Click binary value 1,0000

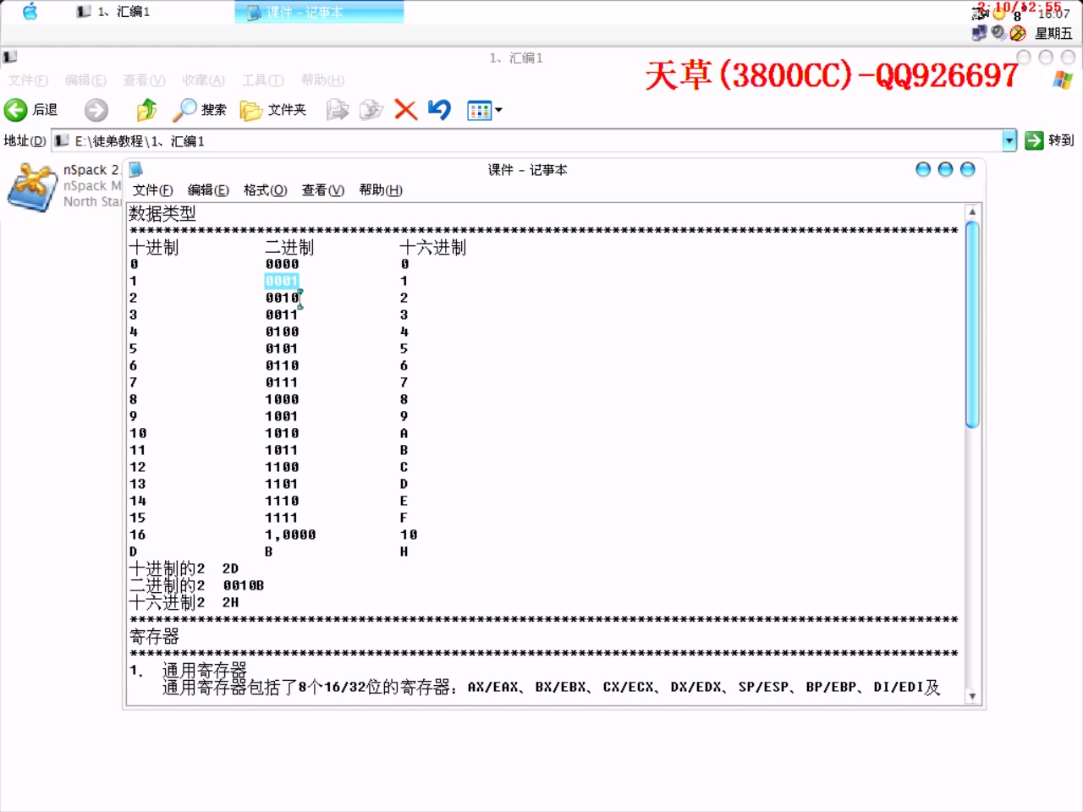coord(290,535)
